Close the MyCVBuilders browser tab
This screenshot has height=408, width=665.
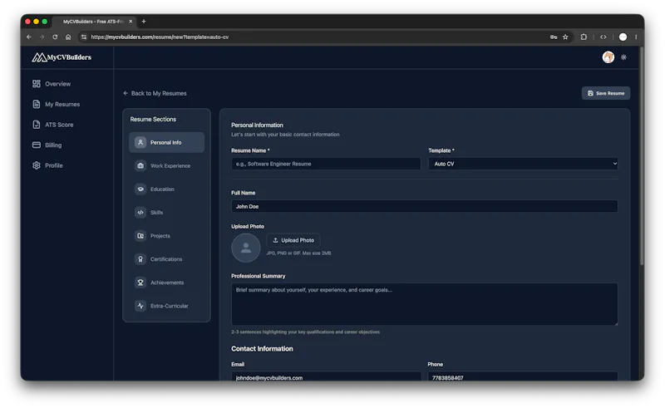click(131, 22)
